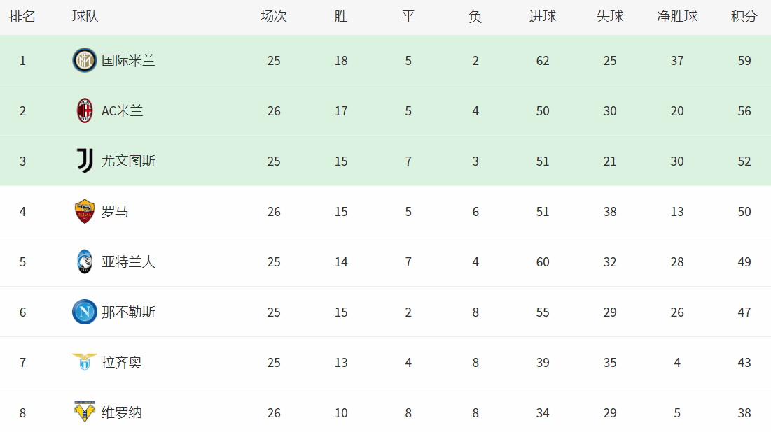Click the AS Roma crest icon
771x432 pixels.
85,211
